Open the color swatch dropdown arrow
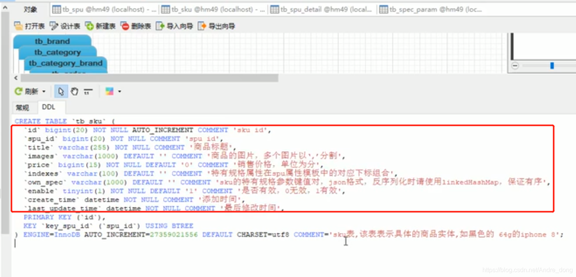 [119, 91]
